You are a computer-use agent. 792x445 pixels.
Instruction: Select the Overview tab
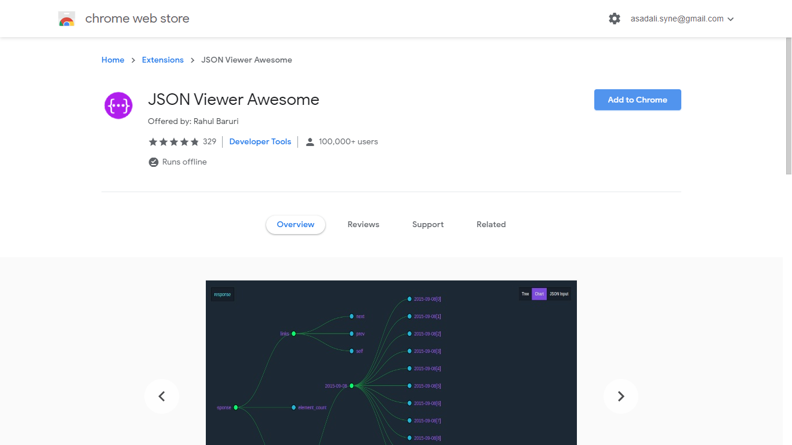click(296, 225)
